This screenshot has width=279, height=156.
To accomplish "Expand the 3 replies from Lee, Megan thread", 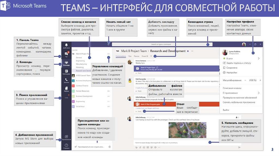I will click(147, 108).
